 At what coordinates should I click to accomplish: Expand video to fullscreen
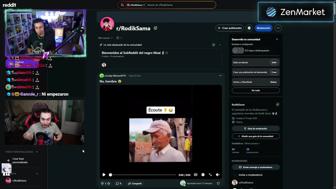tap(210, 175)
